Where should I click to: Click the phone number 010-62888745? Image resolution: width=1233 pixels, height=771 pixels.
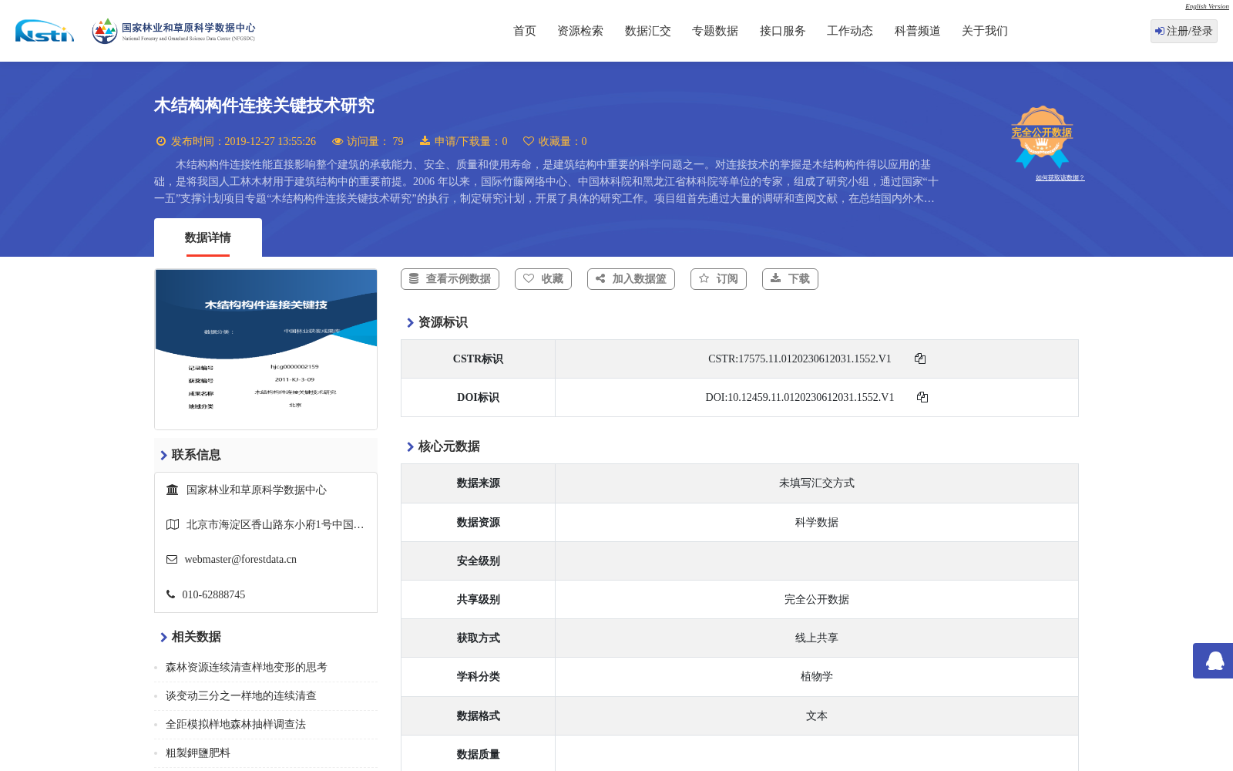213,595
